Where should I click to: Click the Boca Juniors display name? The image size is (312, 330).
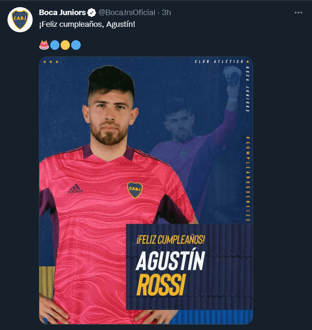coord(62,13)
